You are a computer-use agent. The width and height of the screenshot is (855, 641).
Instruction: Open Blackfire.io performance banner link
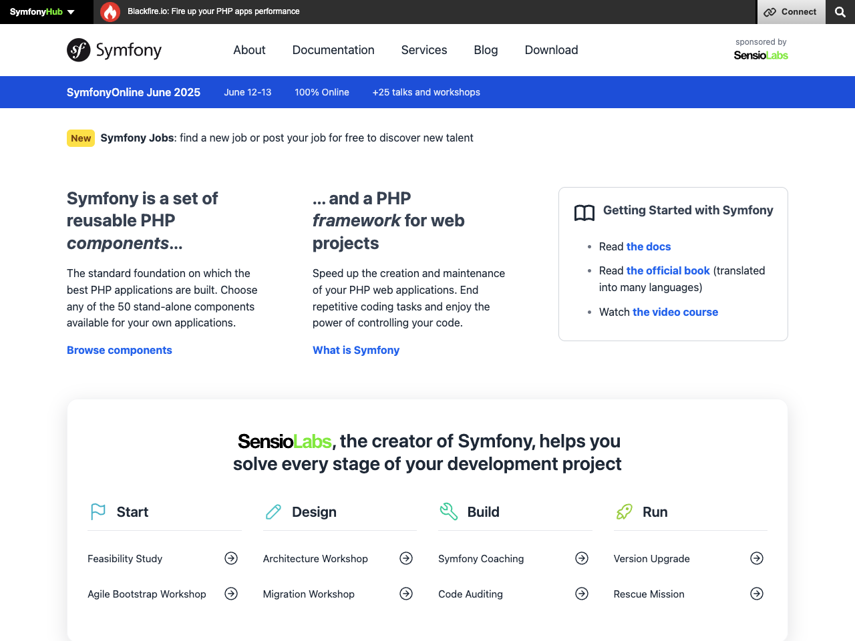pyautogui.click(x=214, y=11)
